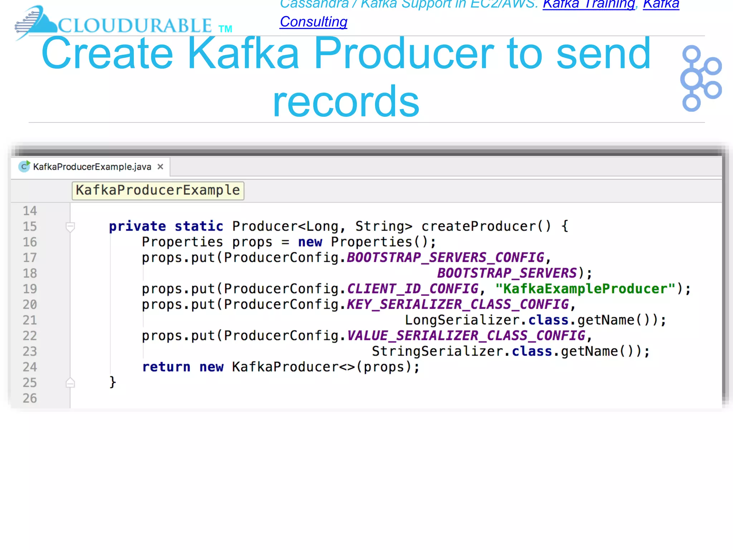The height and width of the screenshot is (550, 733).
Task: Click KEY_SERIALIZER_CLASS_CONFIG constant
Action: pos(457,304)
